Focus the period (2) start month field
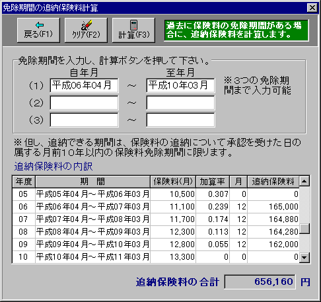Viewport: 321px width, 302px height. click(84, 102)
